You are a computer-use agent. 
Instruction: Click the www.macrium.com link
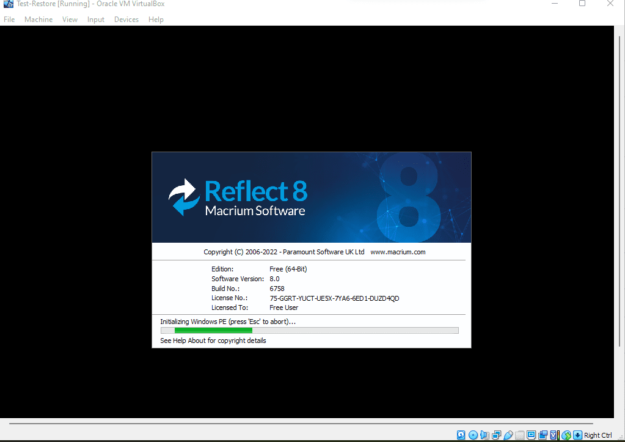[x=398, y=252]
